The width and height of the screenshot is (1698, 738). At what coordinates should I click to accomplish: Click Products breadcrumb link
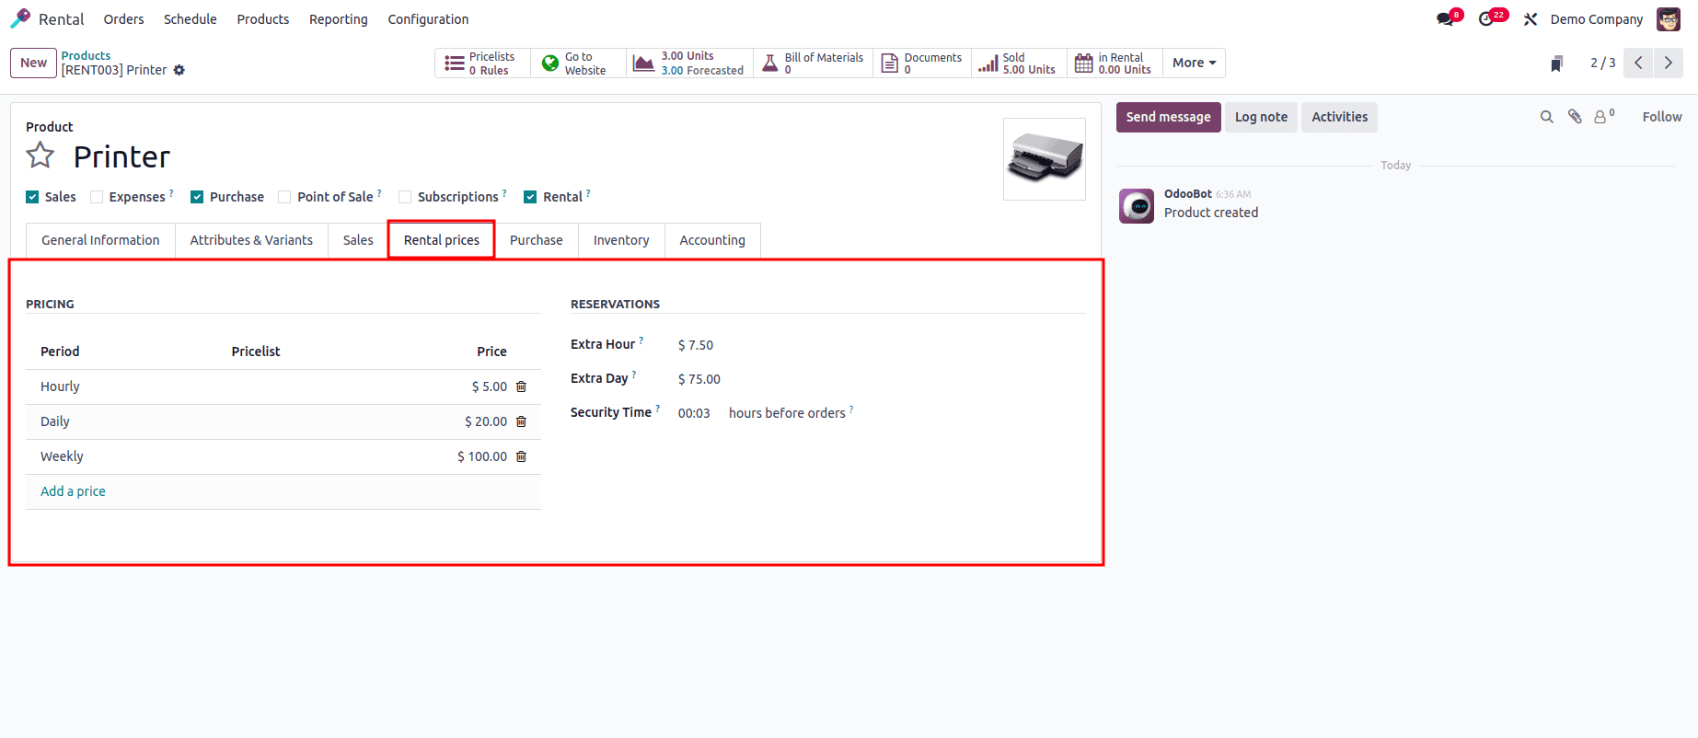pos(86,56)
